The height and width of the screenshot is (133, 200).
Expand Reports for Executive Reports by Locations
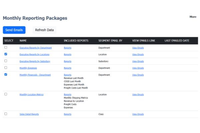(x=67, y=55)
